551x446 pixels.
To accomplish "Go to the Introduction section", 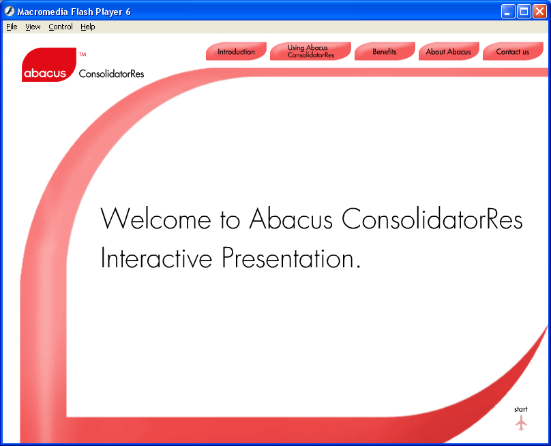I will (x=236, y=51).
